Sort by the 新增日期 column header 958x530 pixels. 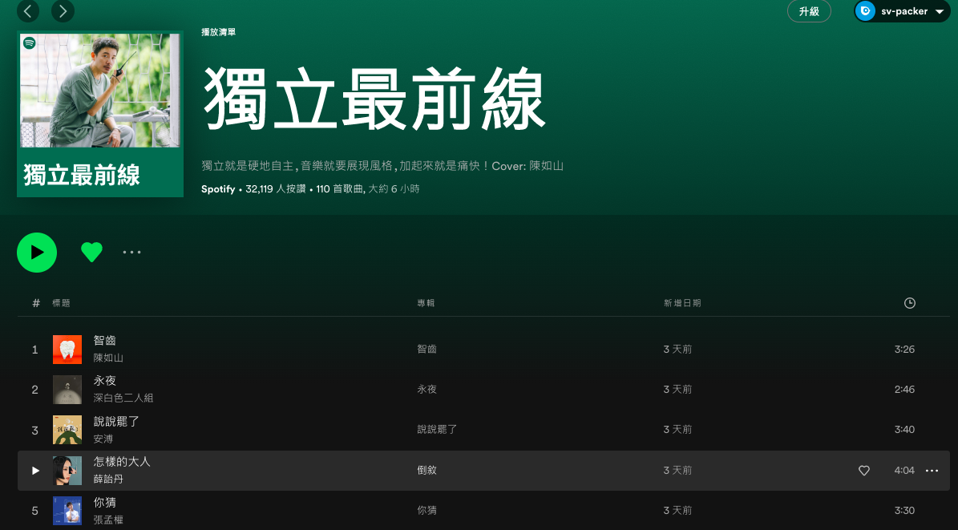[682, 303]
